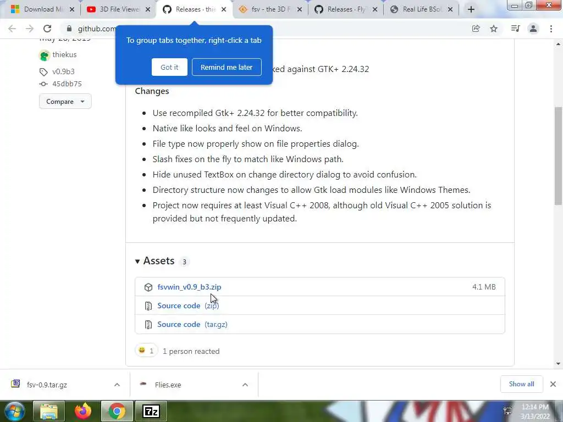
Task: Open commit 45dbb75
Action: click(67, 84)
